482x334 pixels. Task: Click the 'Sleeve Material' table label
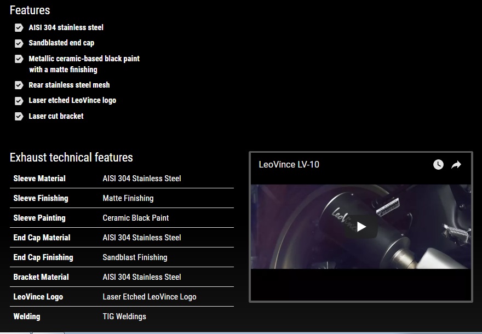coord(39,178)
